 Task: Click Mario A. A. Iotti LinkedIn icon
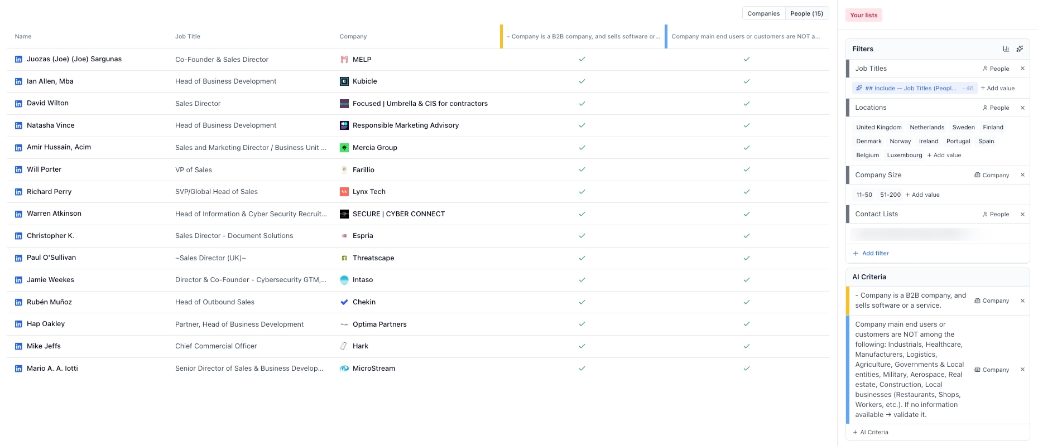point(18,369)
